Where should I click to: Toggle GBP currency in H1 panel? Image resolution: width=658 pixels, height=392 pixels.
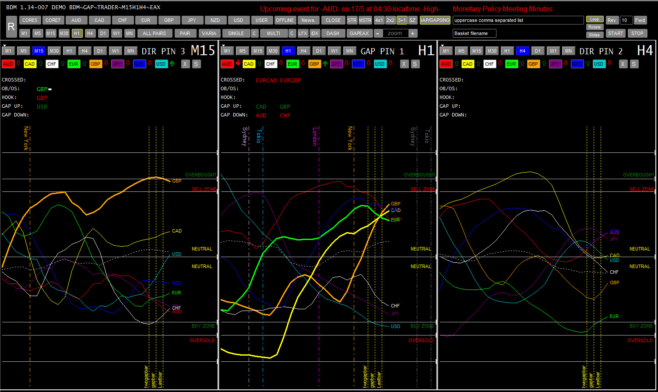314,64
